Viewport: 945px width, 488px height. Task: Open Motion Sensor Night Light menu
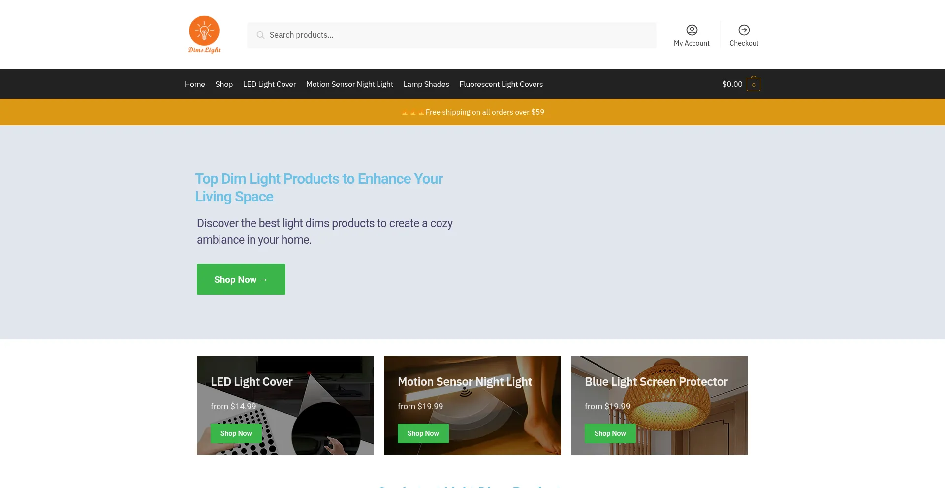click(349, 85)
